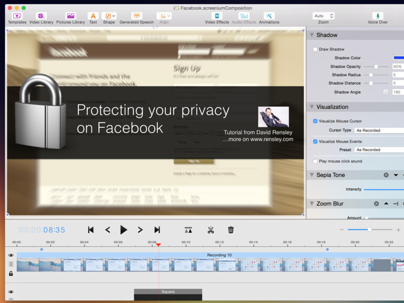Uncheck Visualize Mouse Cursor
The width and height of the screenshot is (404, 303).
[315, 121]
